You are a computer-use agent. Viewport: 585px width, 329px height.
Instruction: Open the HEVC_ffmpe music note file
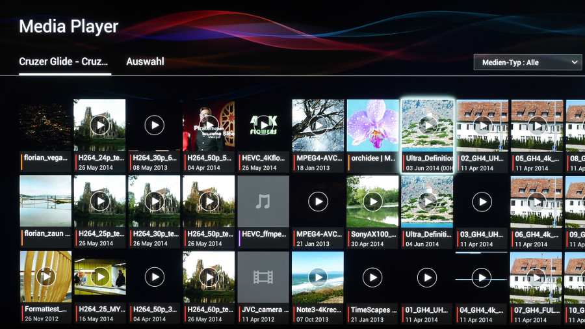[263, 201]
